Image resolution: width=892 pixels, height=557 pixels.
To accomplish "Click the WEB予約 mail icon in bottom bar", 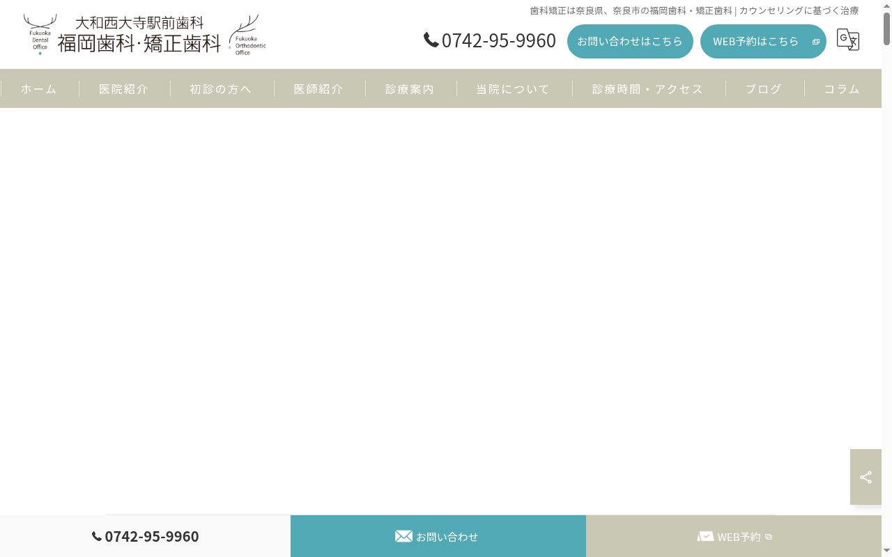I will coord(705,536).
